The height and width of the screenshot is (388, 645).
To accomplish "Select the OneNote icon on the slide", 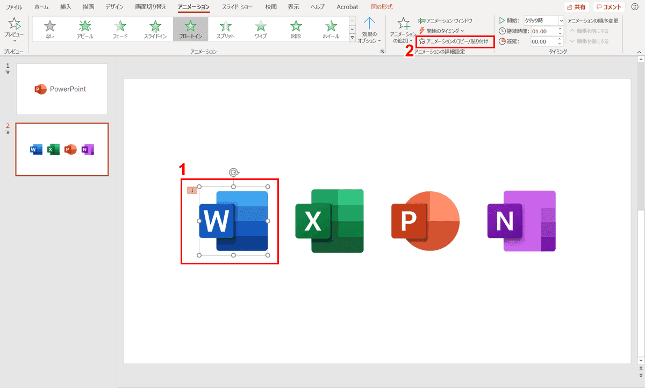I will pyautogui.click(x=521, y=221).
